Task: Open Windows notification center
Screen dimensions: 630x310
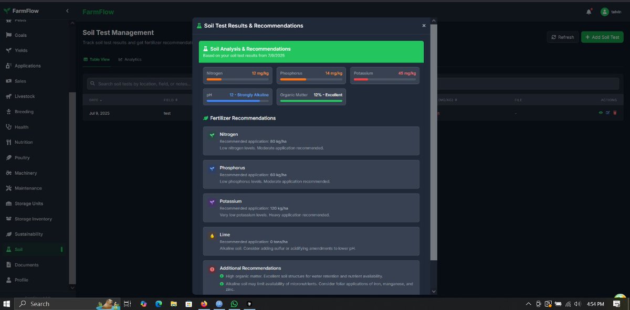Action: click(x=617, y=304)
